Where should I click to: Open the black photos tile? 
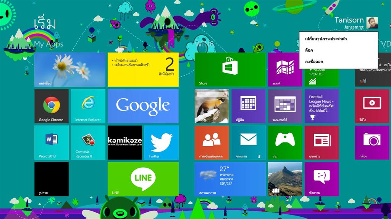click(x=52, y=179)
